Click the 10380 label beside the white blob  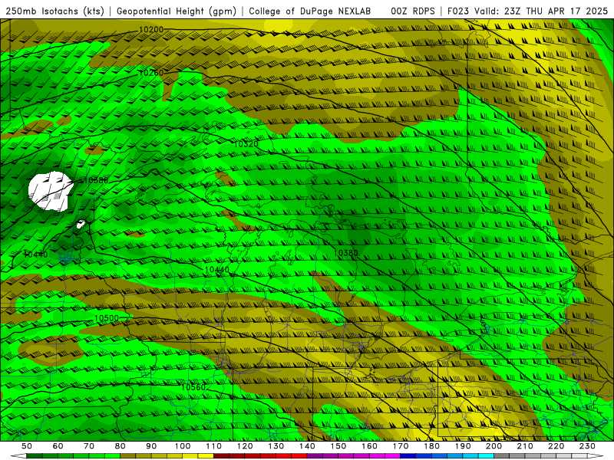(96, 180)
